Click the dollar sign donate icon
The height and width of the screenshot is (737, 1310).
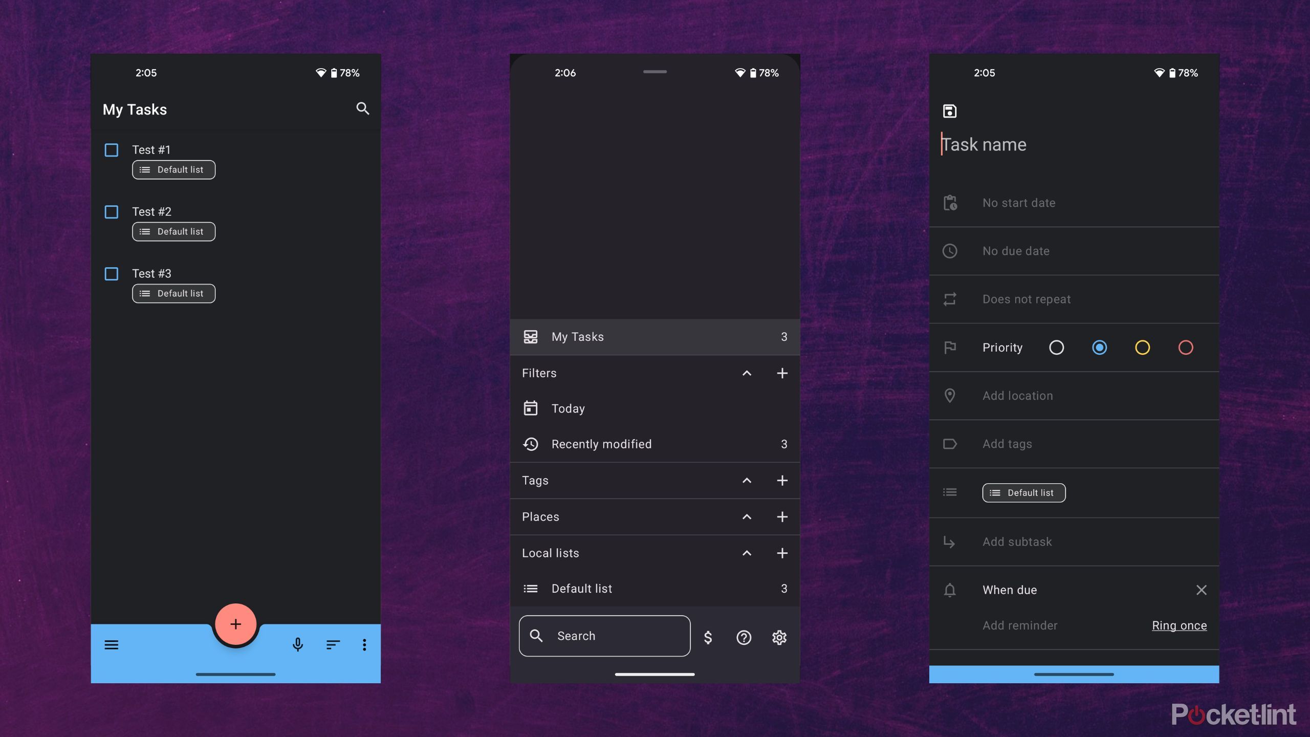click(708, 637)
